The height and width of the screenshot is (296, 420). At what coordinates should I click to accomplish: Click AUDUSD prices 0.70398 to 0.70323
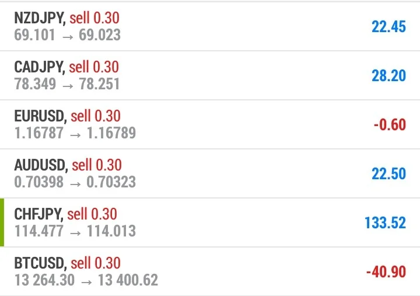click(75, 182)
